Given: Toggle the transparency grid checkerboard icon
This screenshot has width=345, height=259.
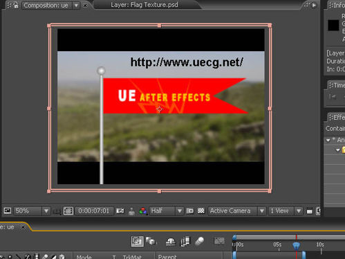Looking at the screenshot, I should pos(201,211).
